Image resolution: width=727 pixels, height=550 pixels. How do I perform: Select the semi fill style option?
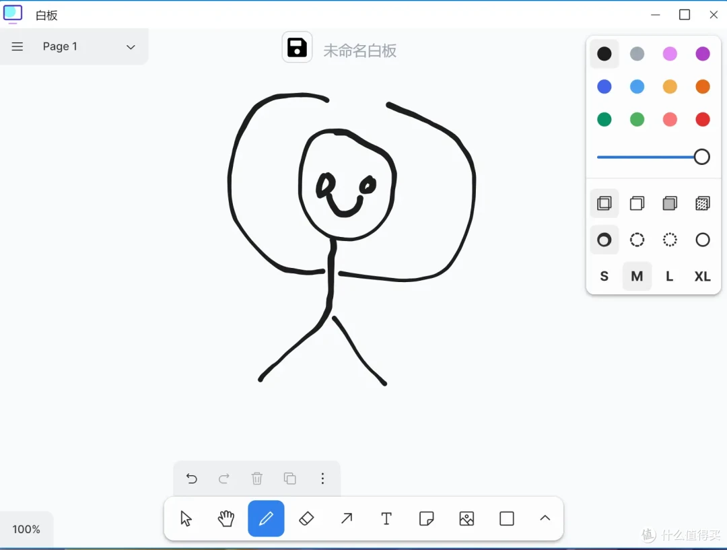tap(637, 203)
